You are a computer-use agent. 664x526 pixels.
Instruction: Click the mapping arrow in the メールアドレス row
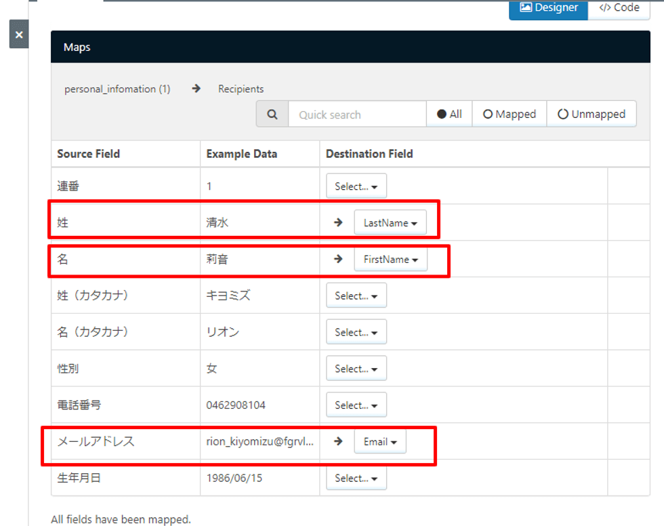338,441
